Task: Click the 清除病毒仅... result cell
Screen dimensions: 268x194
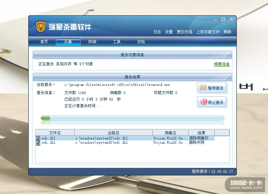Action: point(201,138)
